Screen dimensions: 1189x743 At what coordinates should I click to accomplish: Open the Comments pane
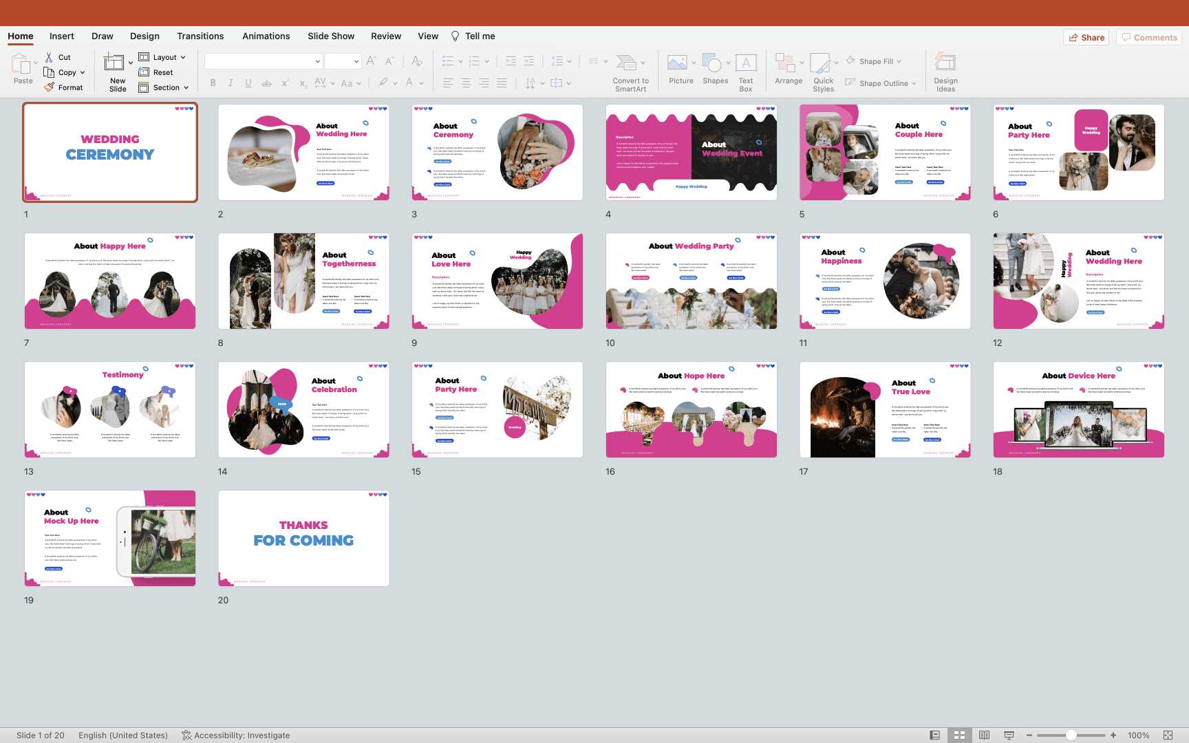point(1149,38)
